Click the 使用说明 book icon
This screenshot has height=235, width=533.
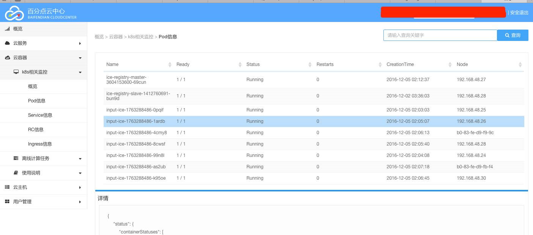pos(16,173)
